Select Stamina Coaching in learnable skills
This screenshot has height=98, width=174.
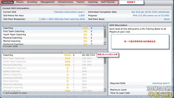(x=53, y=84)
